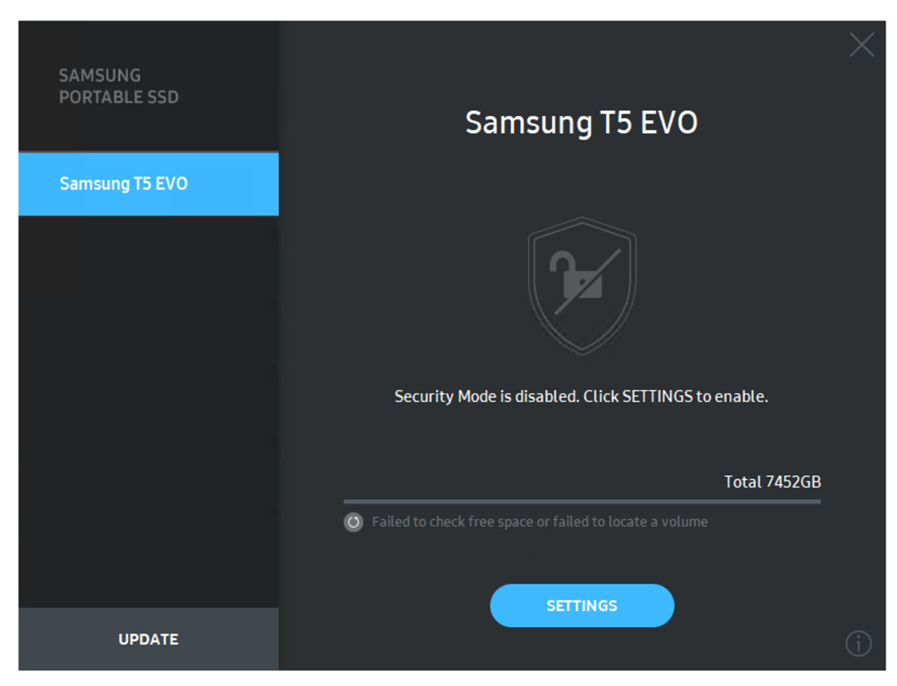This screenshot has width=897, height=686.
Task: Click the Samsung T5 EVO main heading
Action: point(581,123)
